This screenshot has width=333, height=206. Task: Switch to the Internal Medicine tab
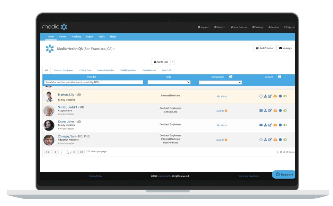pos(105,70)
